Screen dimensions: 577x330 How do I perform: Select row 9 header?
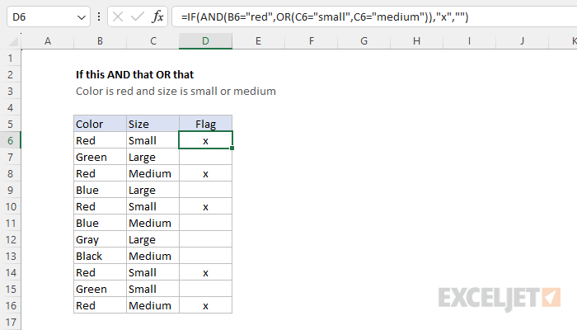click(x=10, y=190)
